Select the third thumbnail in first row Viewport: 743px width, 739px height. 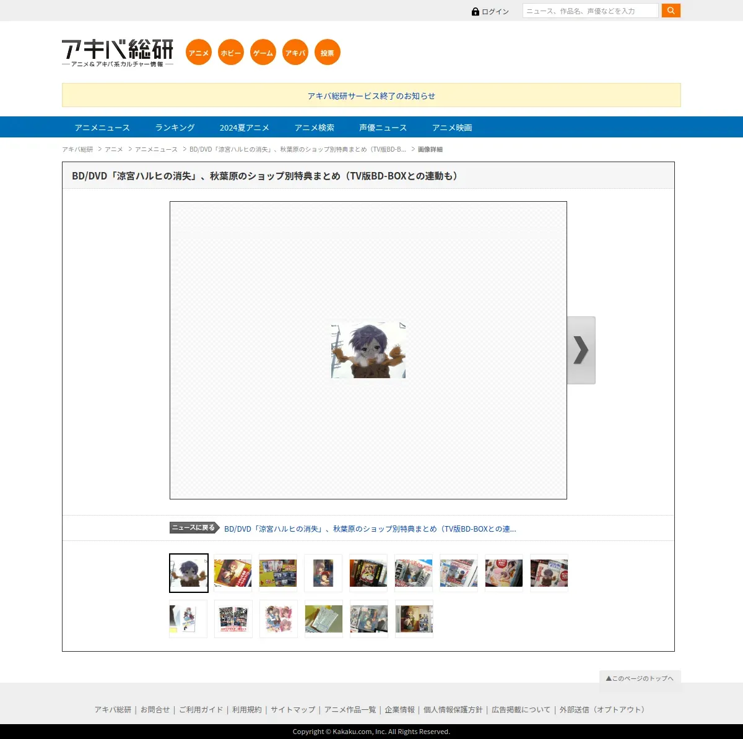pos(278,573)
